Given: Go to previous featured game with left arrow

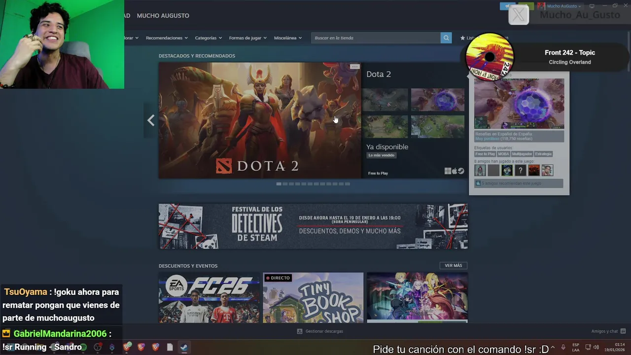Looking at the screenshot, I should [x=151, y=120].
